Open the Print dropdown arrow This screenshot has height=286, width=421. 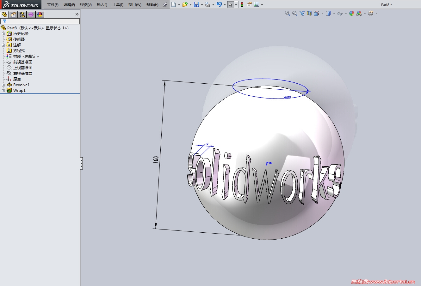pos(213,5)
